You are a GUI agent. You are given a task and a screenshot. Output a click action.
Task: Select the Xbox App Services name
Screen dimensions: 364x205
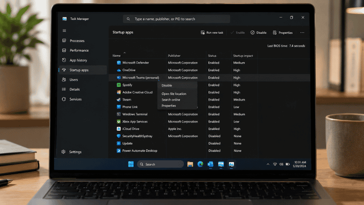pyautogui.click(x=135, y=121)
